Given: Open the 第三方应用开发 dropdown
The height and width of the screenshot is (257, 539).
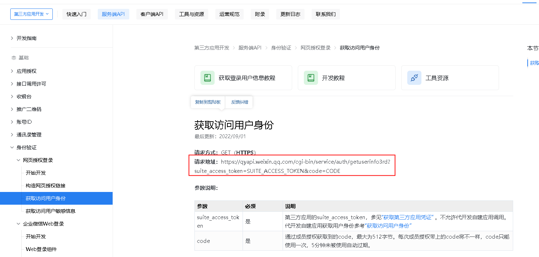Looking at the screenshot, I should tap(31, 14).
